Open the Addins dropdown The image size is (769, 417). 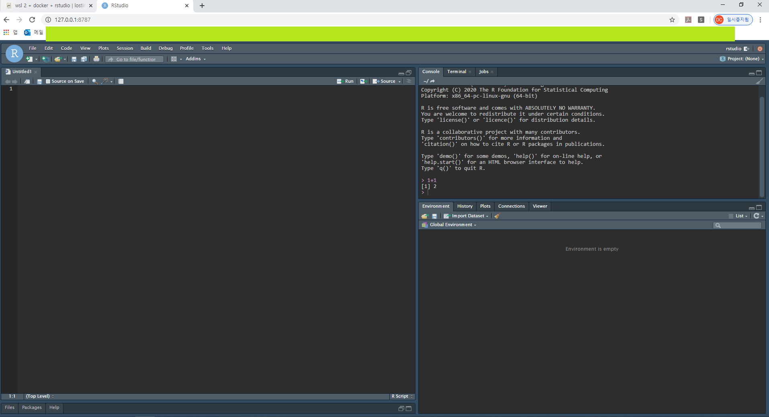pos(196,59)
